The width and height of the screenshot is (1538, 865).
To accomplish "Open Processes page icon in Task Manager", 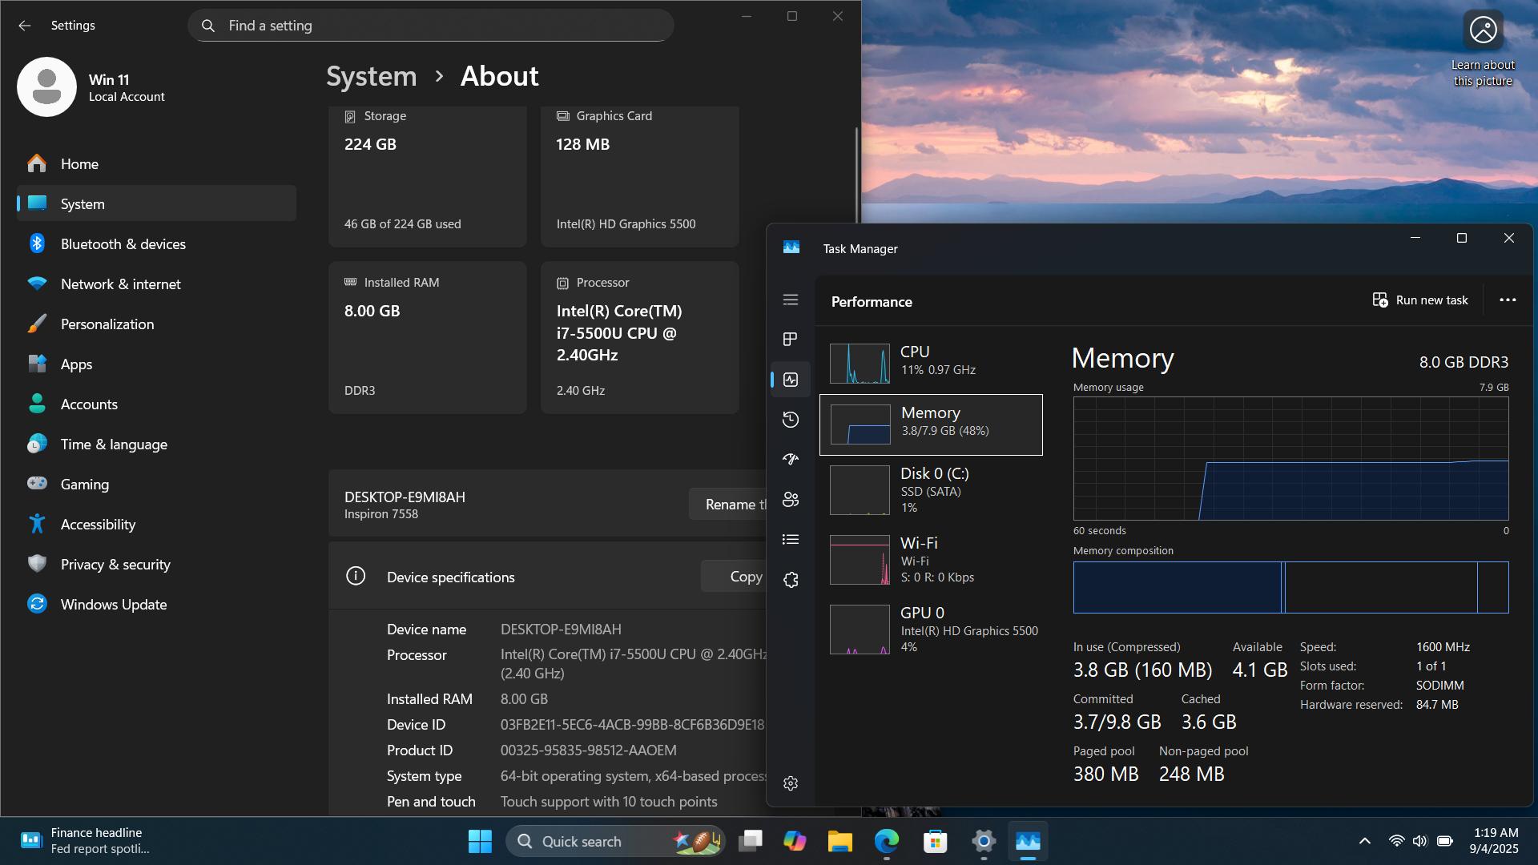I will pos(791,340).
